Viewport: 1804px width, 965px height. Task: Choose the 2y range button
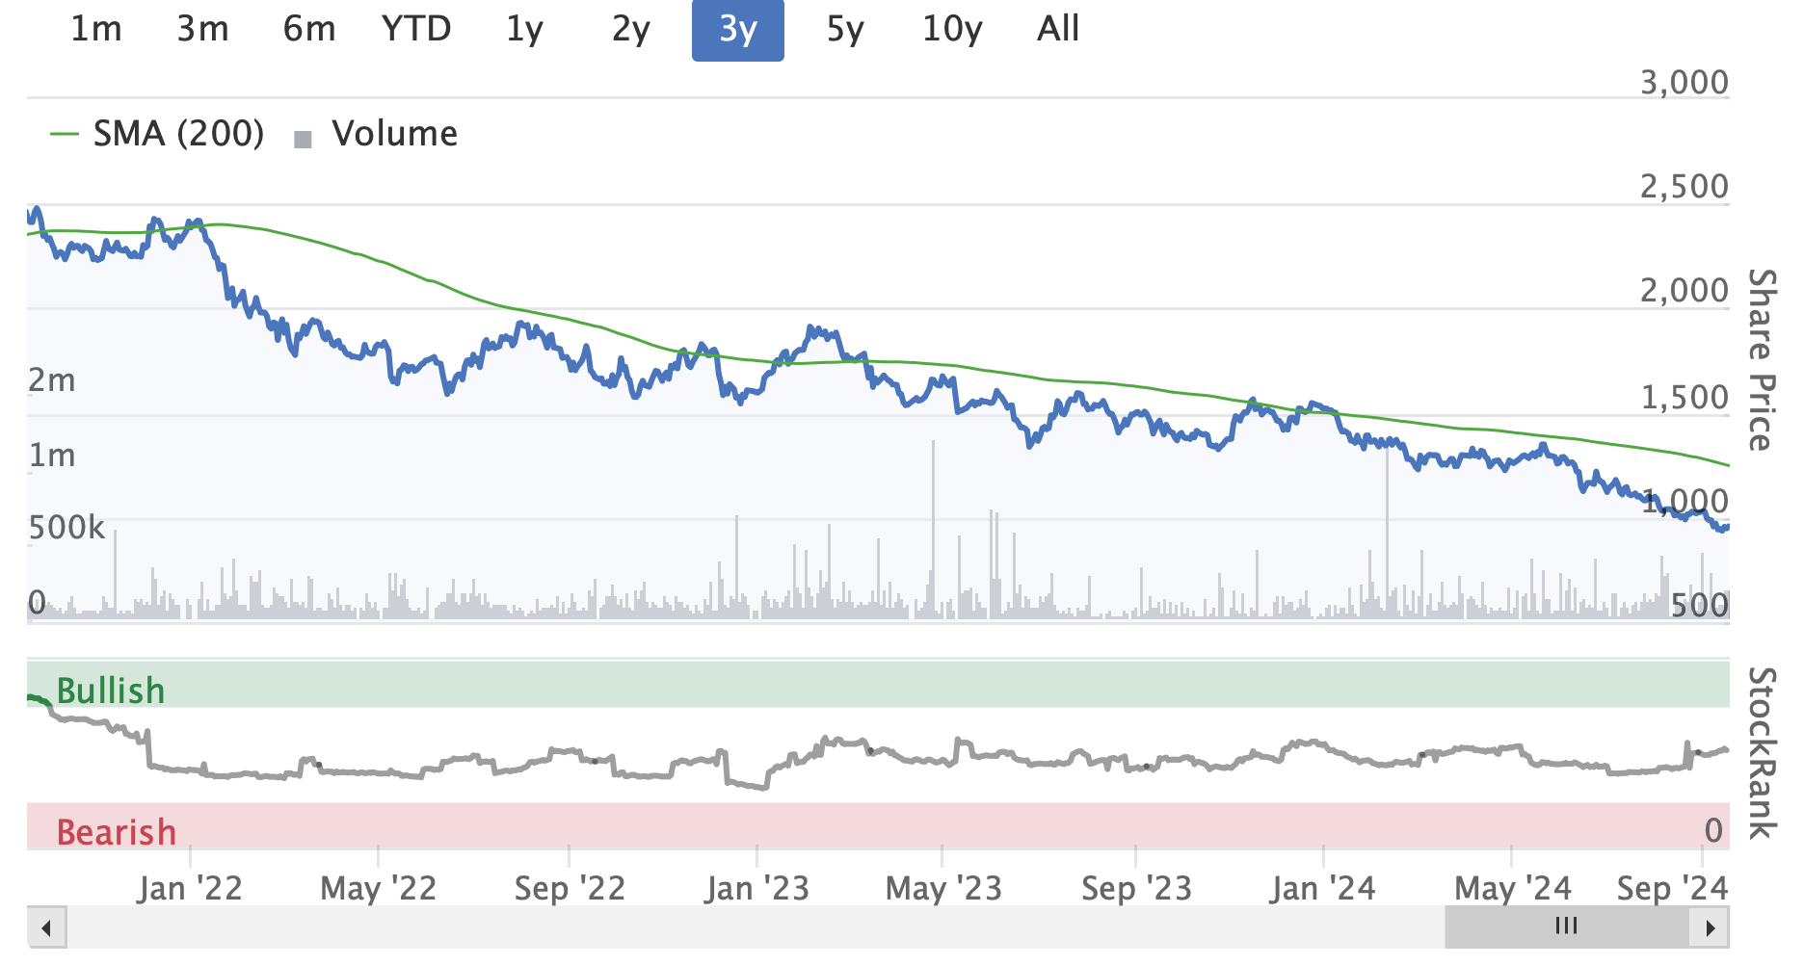point(631,29)
